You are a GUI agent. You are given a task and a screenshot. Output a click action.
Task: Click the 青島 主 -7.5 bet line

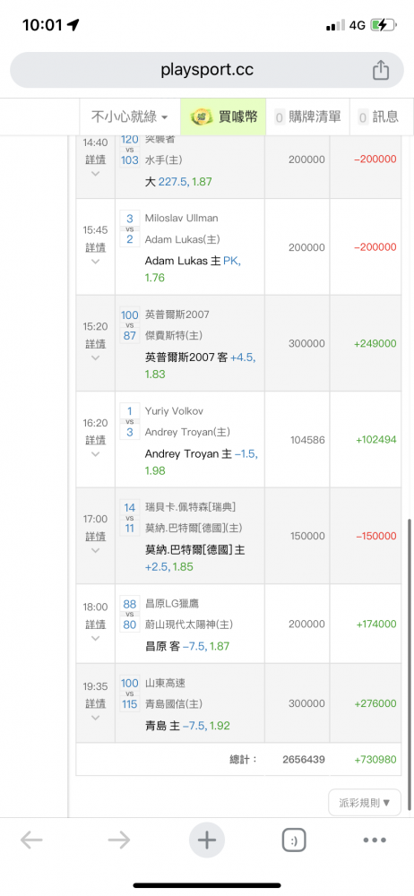click(187, 726)
